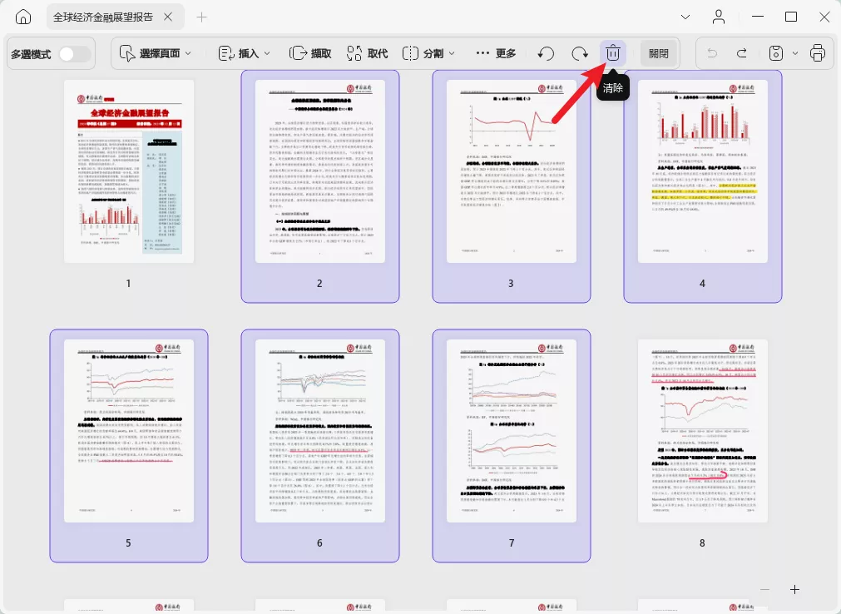The width and height of the screenshot is (841, 614).
Task: Click the print icon
Action: click(818, 53)
